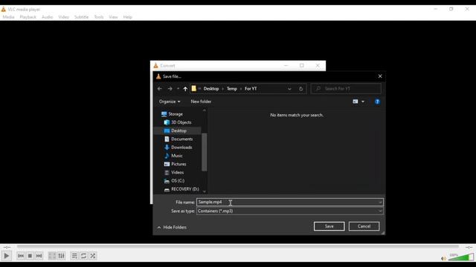Screen dimensions: 476x267
Task: Open Save as type combo box
Action: (x=290, y=211)
